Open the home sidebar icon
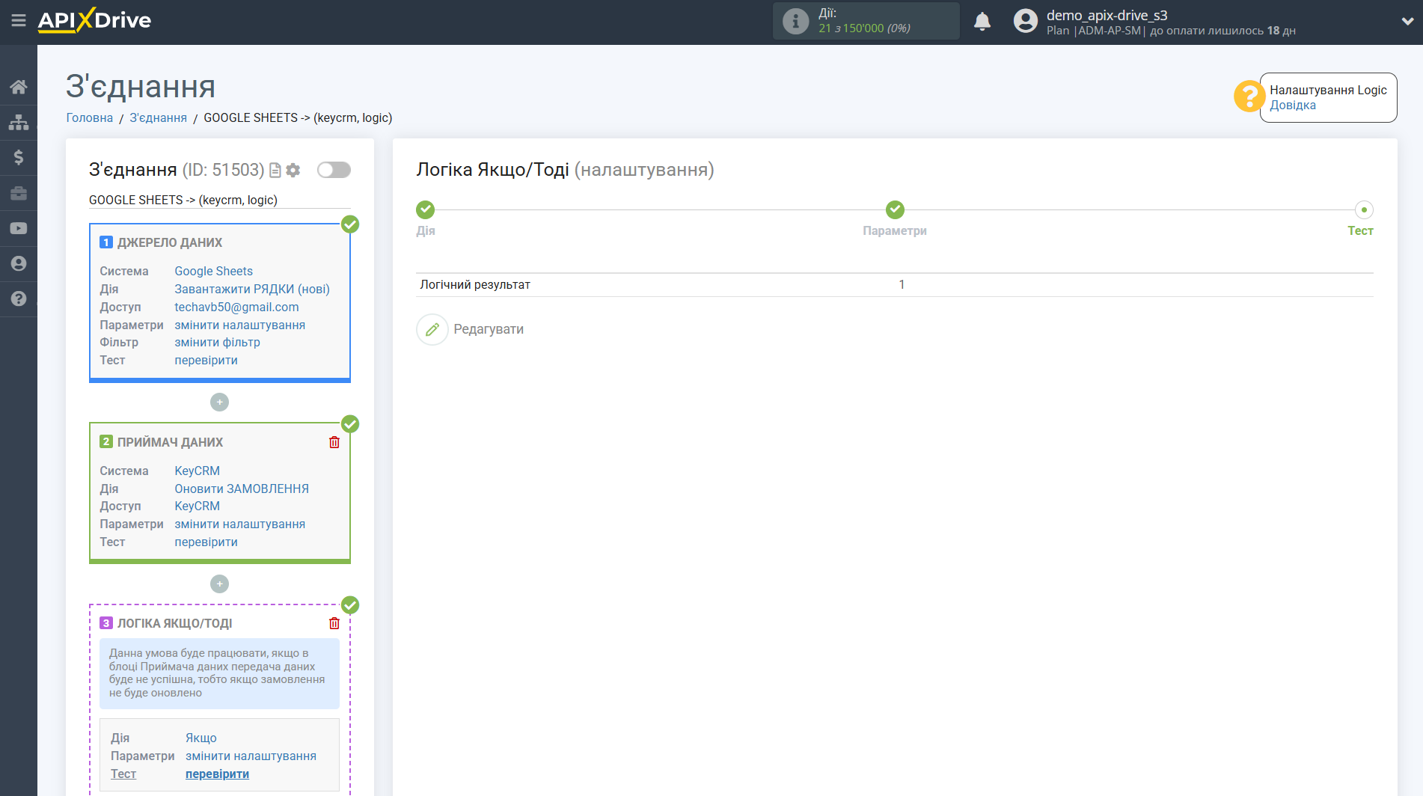This screenshot has width=1423, height=796. pos(19,87)
